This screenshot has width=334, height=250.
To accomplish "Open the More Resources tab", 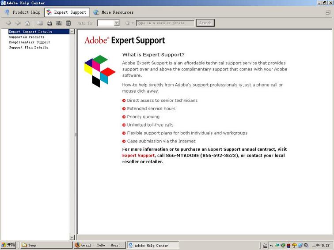I will point(114,12).
